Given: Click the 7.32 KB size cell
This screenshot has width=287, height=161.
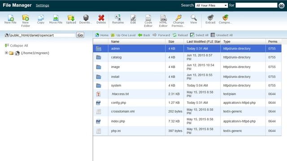Looking at the screenshot, I should pos(174,121).
